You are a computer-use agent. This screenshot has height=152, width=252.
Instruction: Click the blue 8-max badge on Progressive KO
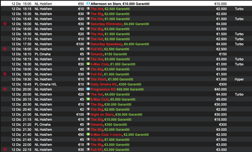pyautogui.click(x=88, y=89)
